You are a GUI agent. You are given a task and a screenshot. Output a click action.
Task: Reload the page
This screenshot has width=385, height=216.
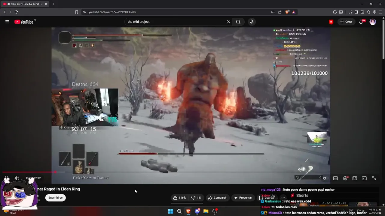[16, 12]
